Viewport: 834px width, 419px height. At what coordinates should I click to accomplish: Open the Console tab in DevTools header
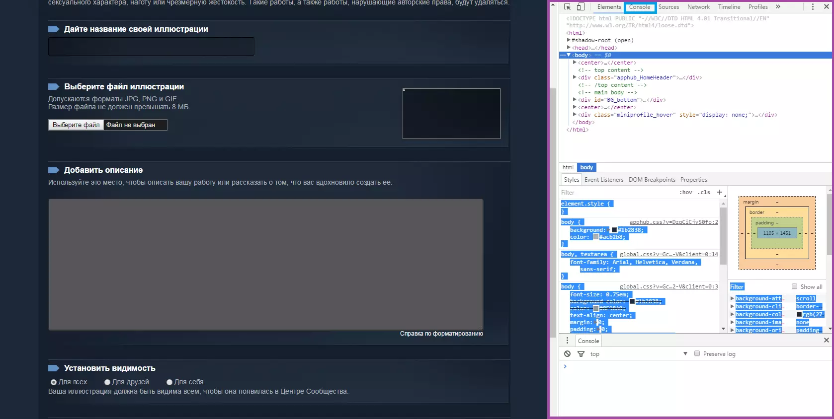[640, 7]
